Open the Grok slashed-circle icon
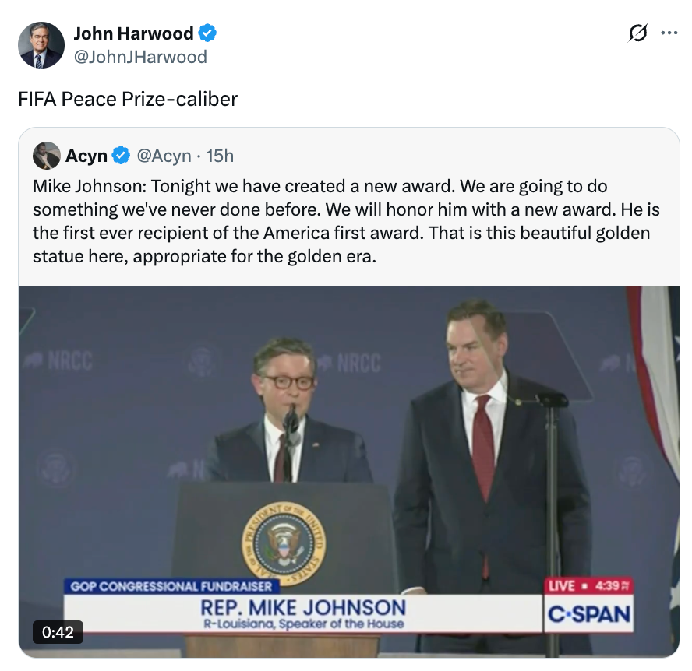 638,33
